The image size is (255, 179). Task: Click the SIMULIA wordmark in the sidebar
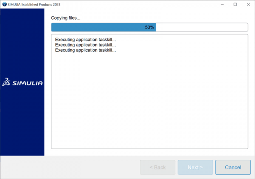(27, 83)
